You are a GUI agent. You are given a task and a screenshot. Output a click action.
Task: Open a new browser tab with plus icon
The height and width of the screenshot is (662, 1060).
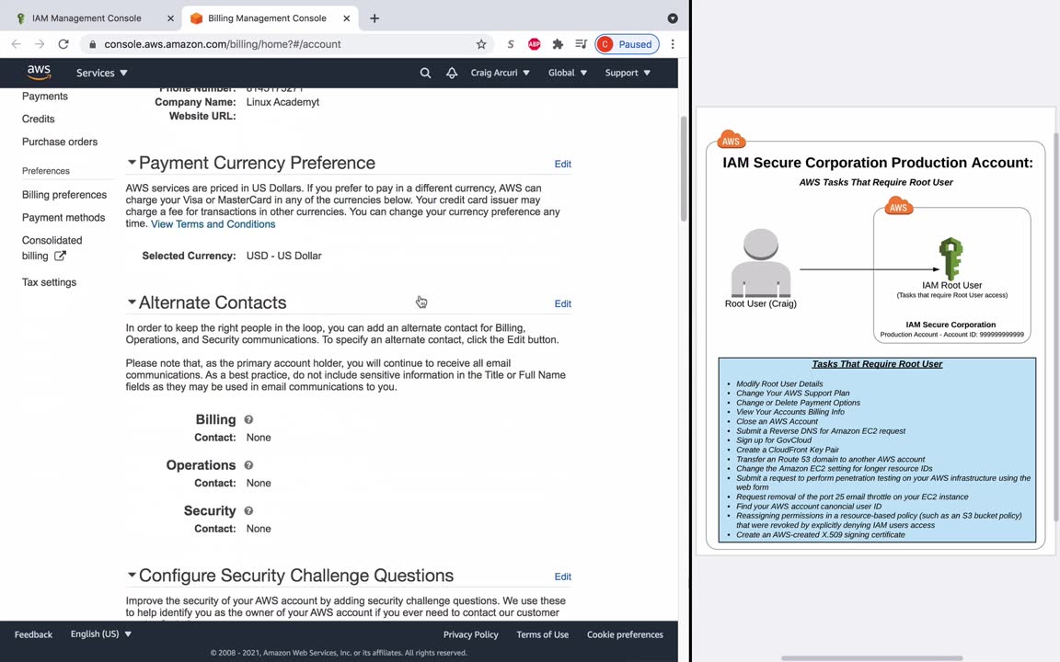(x=374, y=18)
